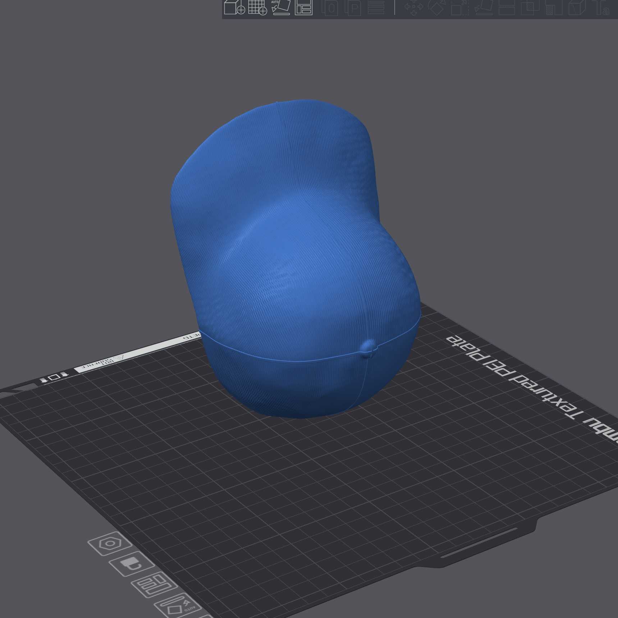Select the Lay on Face tool
Screen dimensions: 618x618
(484, 7)
